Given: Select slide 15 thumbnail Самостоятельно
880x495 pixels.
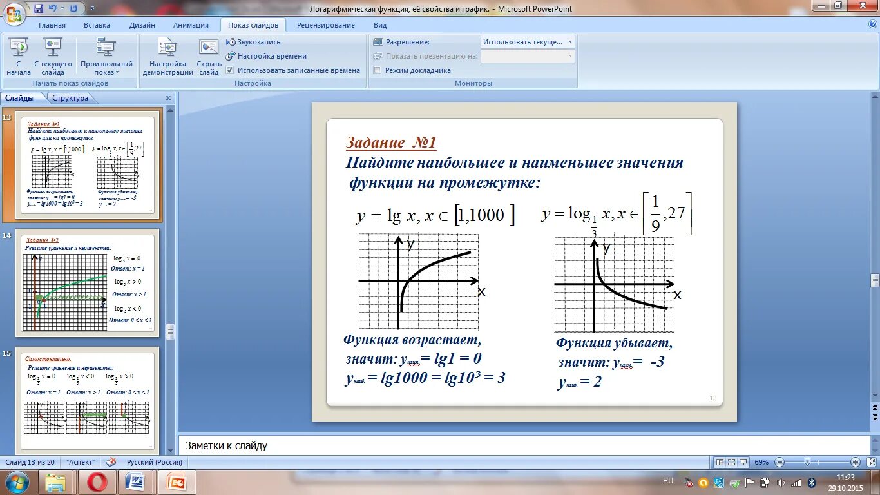Looking at the screenshot, I should (x=86, y=400).
